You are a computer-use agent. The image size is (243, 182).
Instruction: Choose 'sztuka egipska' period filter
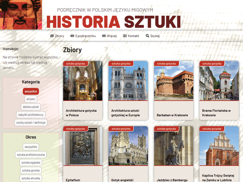pyautogui.click(x=31, y=163)
